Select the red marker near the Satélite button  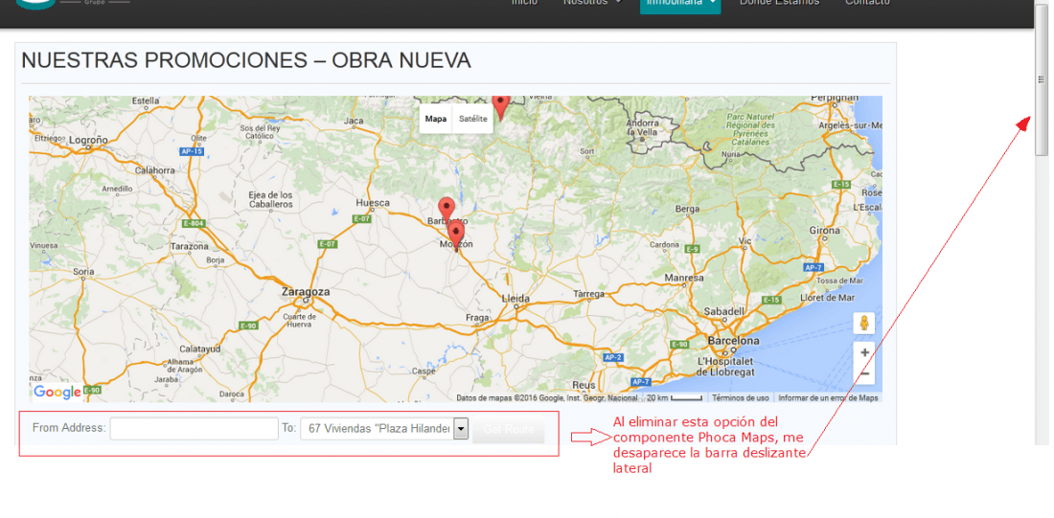pyautogui.click(x=501, y=107)
